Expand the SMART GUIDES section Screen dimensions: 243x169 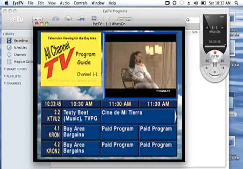point(5,69)
